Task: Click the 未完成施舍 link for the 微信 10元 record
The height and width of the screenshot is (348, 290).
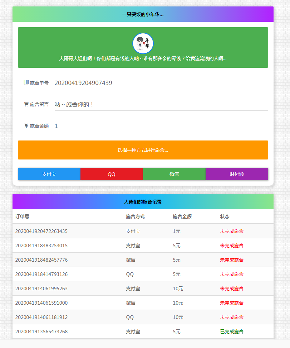Action: (x=232, y=303)
